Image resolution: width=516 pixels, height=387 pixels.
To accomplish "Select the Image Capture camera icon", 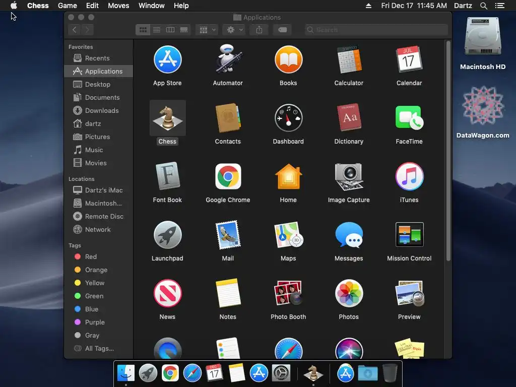I will click(x=349, y=176).
